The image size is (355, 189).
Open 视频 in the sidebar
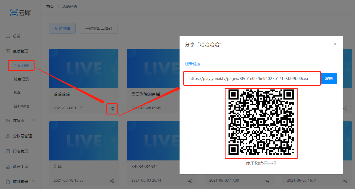(x=17, y=93)
